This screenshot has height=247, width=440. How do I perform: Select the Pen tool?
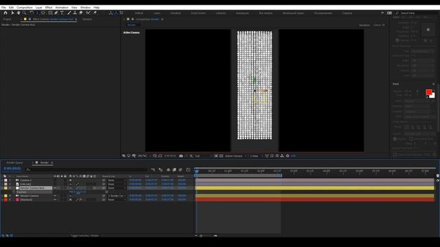pyautogui.click(x=56, y=13)
